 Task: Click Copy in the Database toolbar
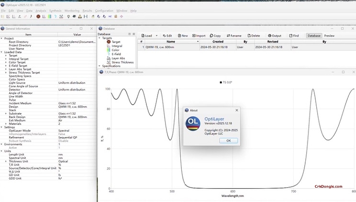tap(215, 36)
